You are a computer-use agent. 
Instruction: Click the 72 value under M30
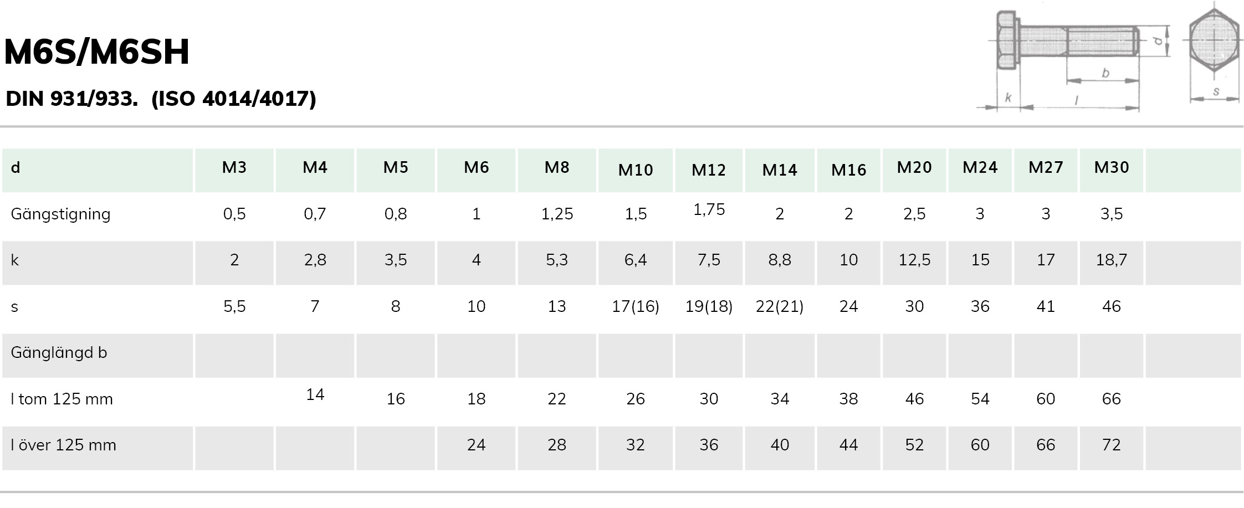[1112, 445]
